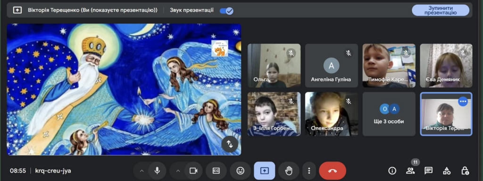Click muted mic icon on Ангеліна Гуліна tile

coord(349,53)
